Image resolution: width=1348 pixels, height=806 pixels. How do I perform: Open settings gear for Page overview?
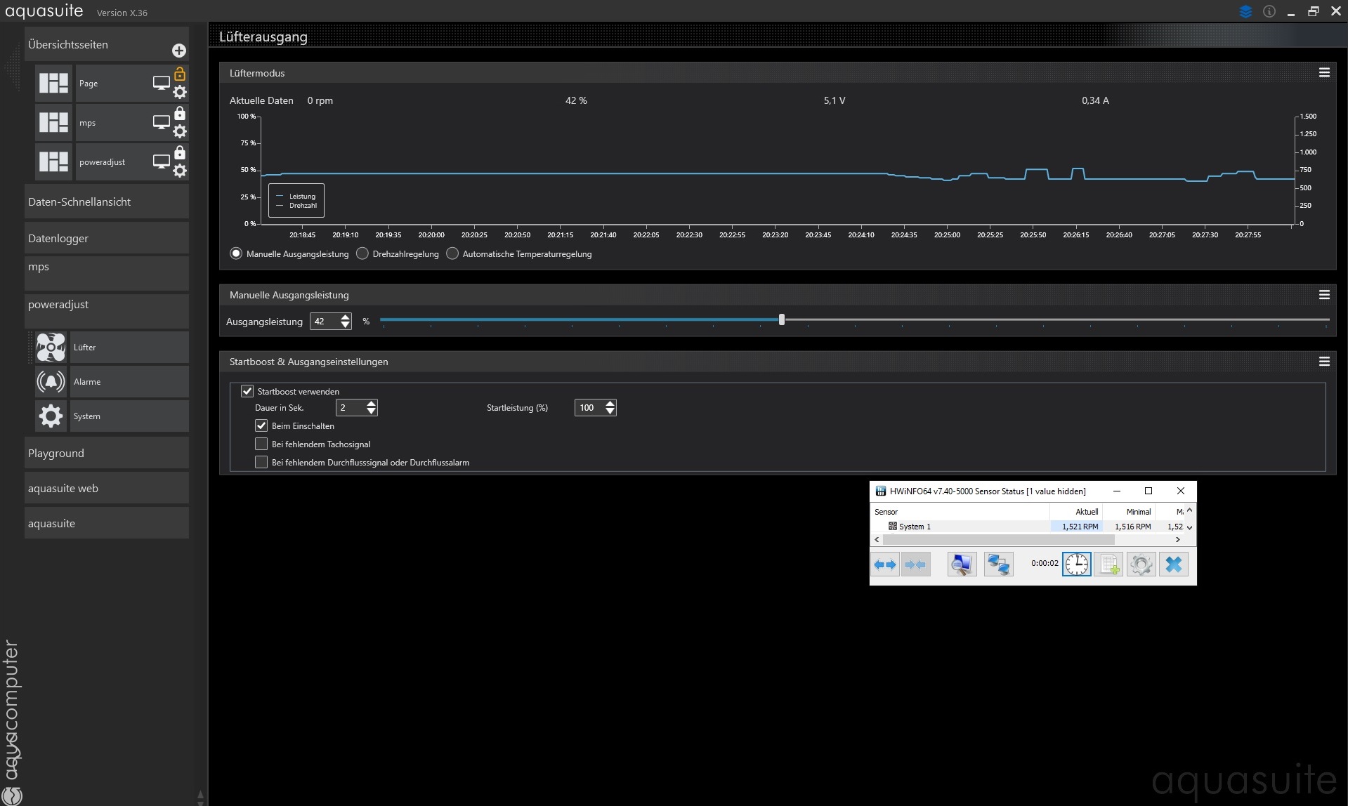(x=180, y=92)
